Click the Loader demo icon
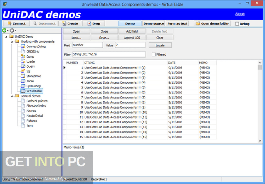This screenshot has height=184, width=265. (23, 61)
